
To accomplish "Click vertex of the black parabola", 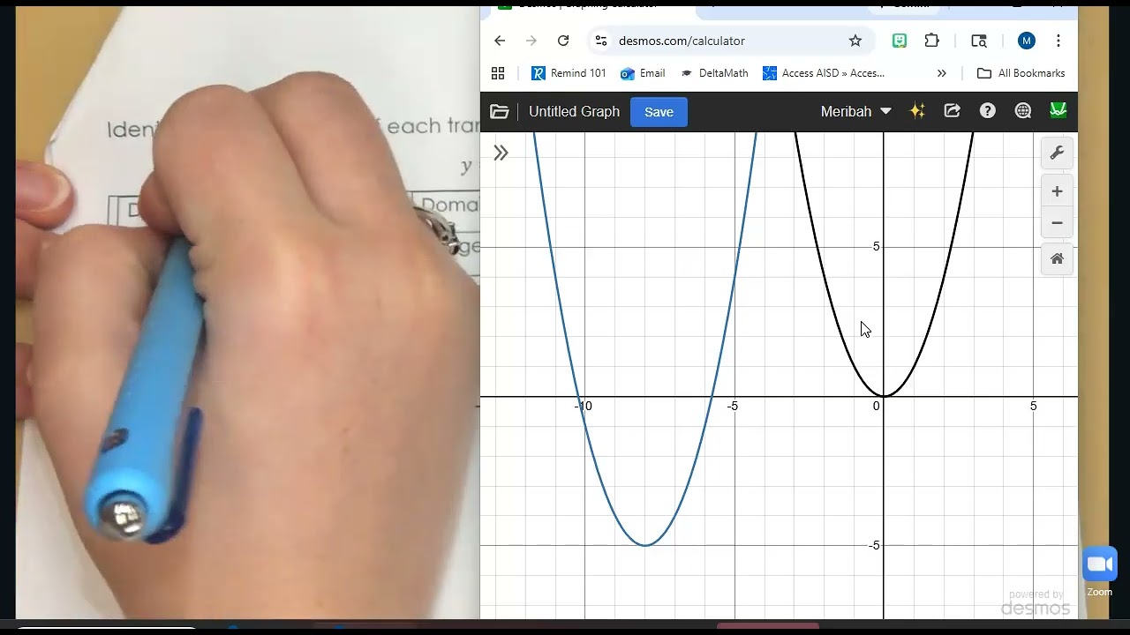I will coord(884,396).
